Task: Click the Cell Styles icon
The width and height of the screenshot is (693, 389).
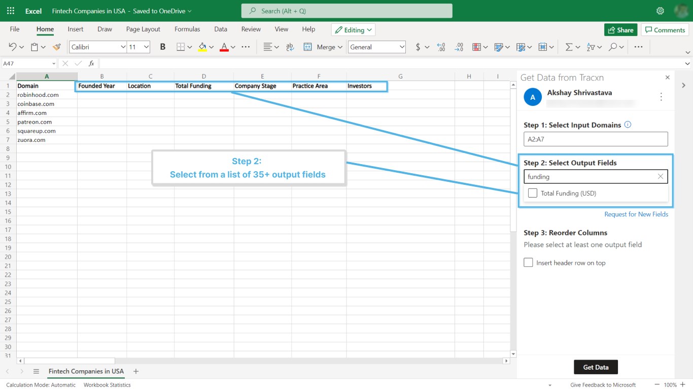Action: click(521, 47)
